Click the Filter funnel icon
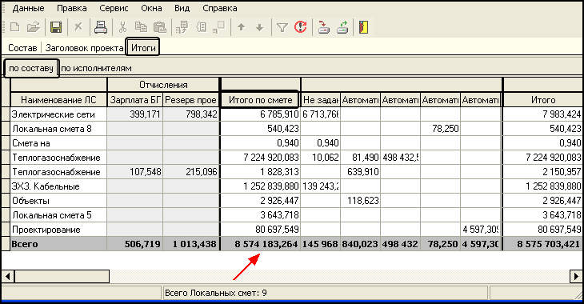 point(282,27)
